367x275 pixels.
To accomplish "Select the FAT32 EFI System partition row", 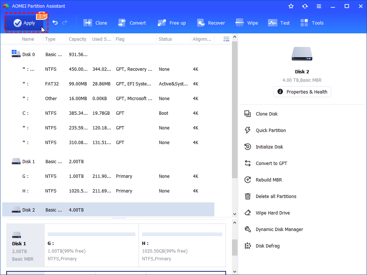I will [108, 84].
